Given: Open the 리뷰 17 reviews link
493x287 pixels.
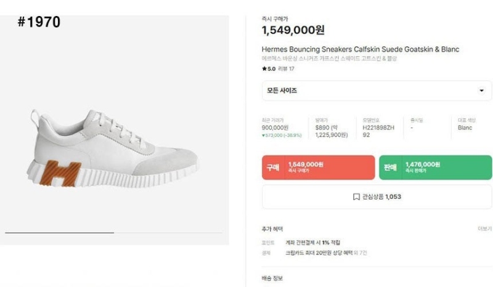Looking at the screenshot, I should [287, 68].
